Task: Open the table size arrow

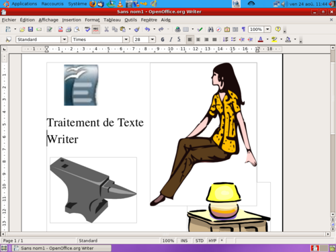Action: click(x=193, y=30)
